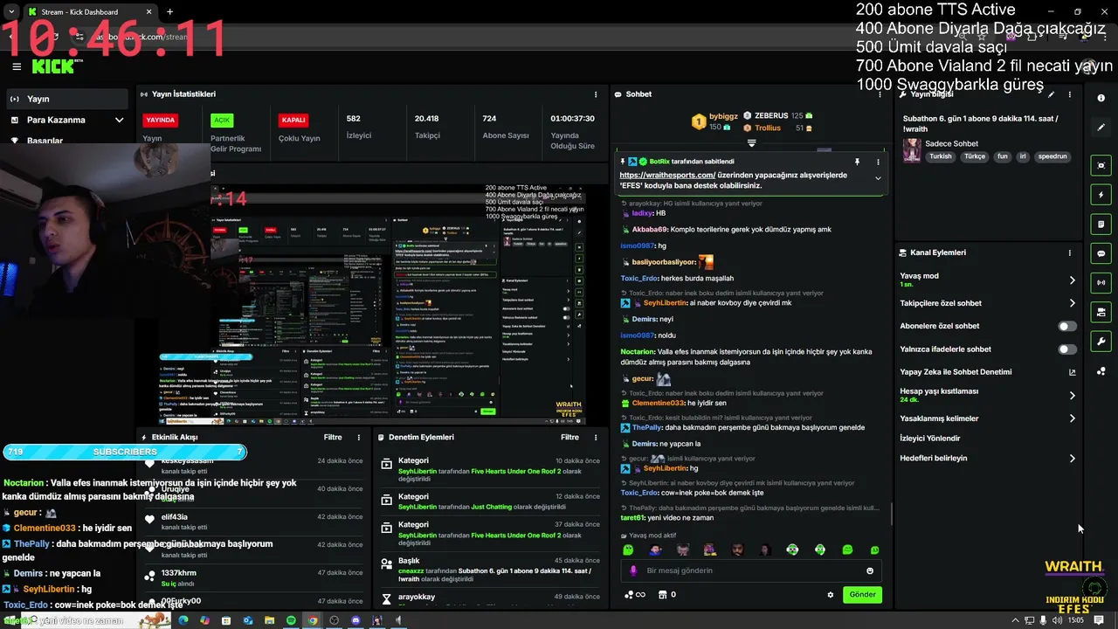Click the three-dots cluster icon at sidebar bottom
The image size is (1118, 629).
coord(1101,371)
